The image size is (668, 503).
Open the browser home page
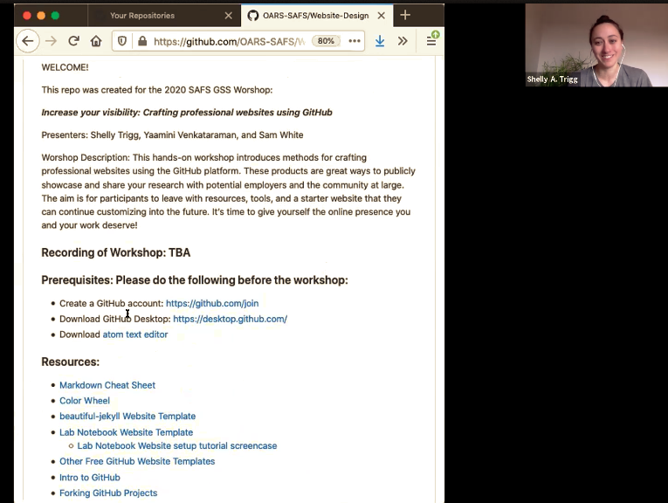pyautogui.click(x=96, y=41)
